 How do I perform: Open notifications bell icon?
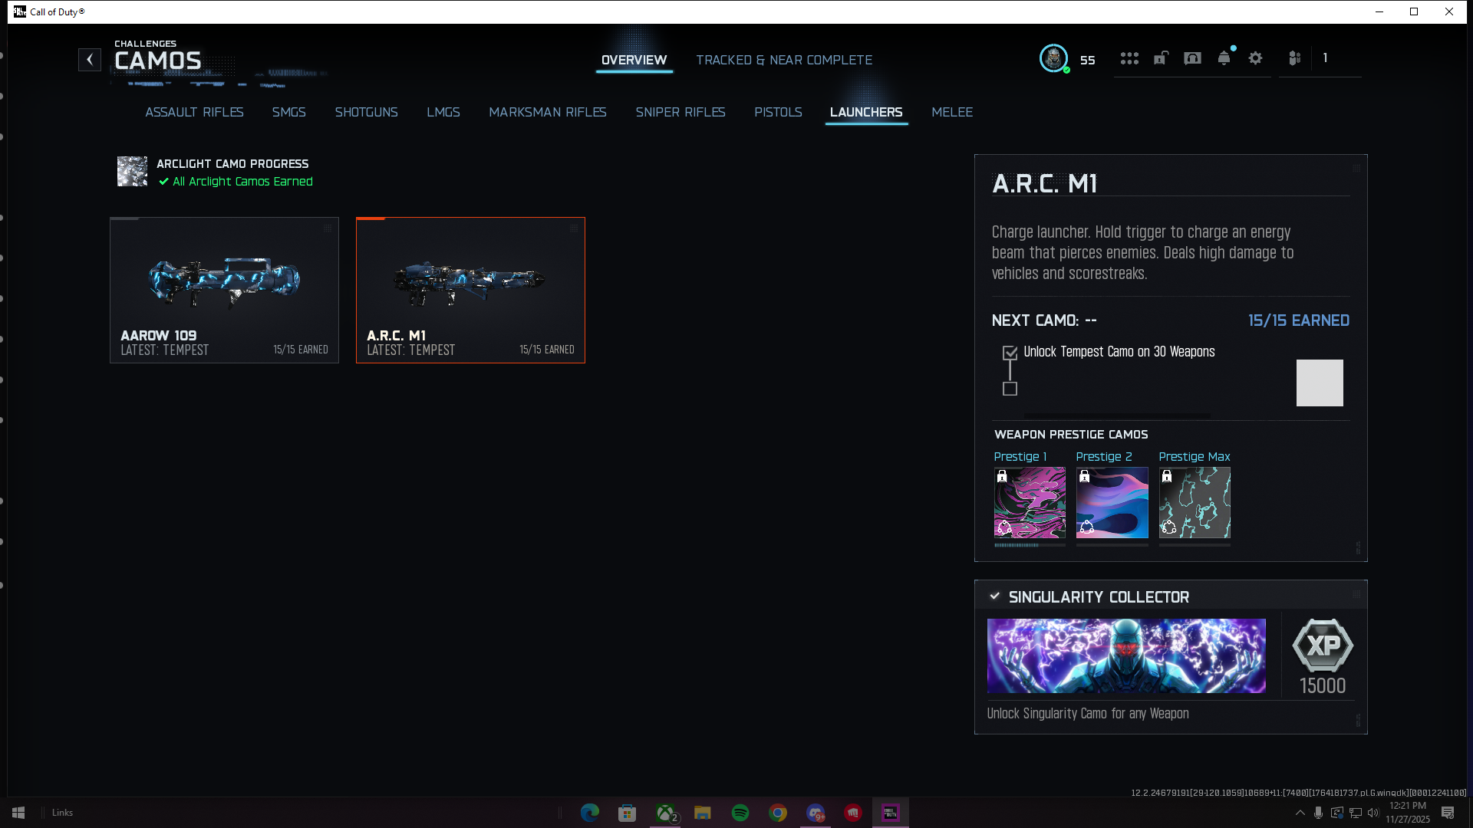(x=1224, y=58)
